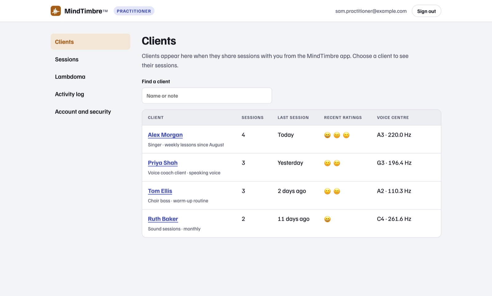The width and height of the screenshot is (492, 296).
Task: Click note 'Singer · weekly lessons since August'
Action: pyautogui.click(x=186, y=145)
